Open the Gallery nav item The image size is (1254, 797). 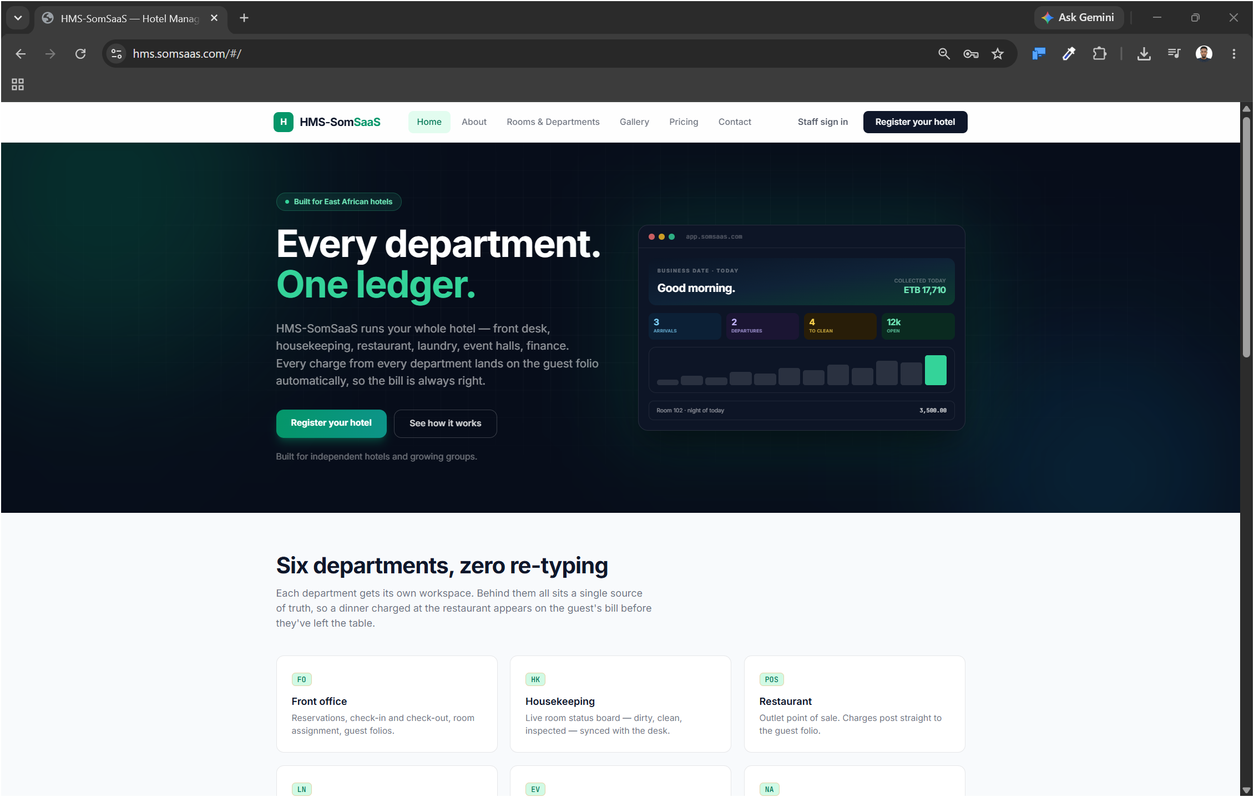point(634,122)
